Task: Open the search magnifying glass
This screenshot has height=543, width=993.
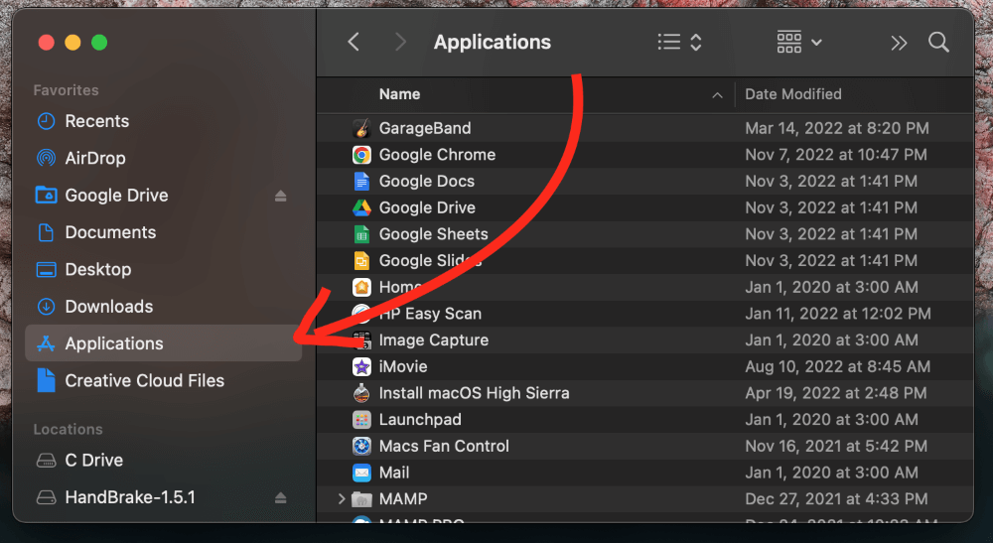Action: click(x=938, y=43)
